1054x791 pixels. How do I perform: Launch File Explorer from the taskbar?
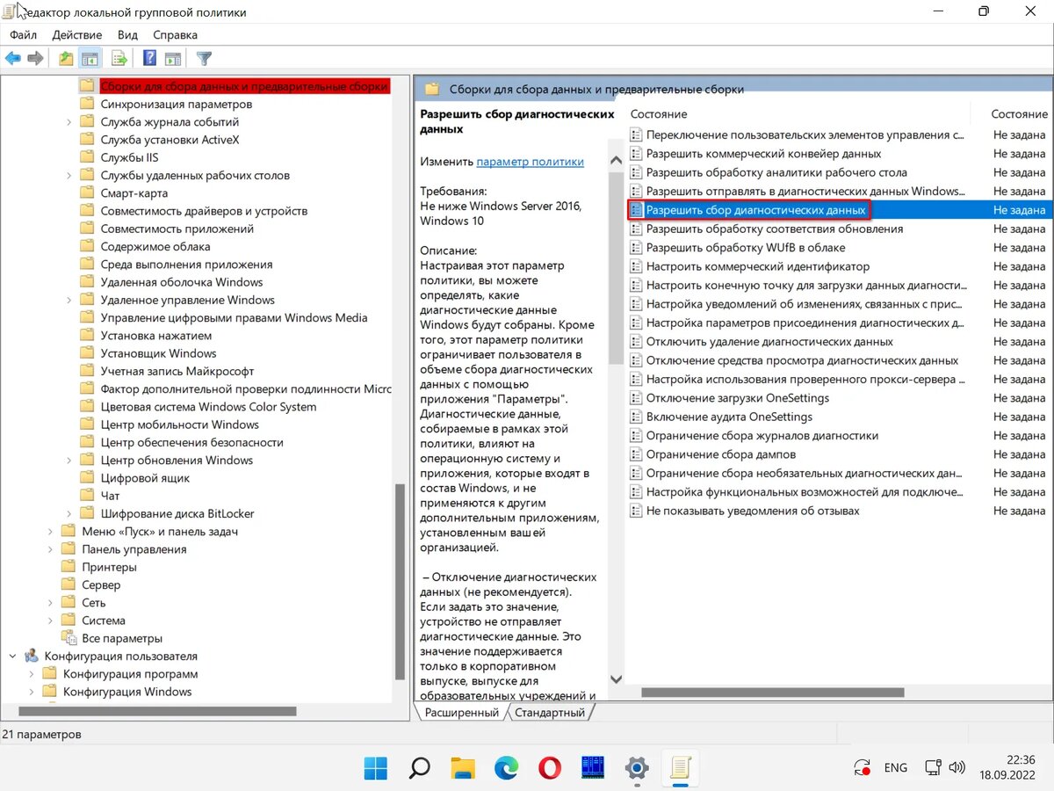point(462,768)
